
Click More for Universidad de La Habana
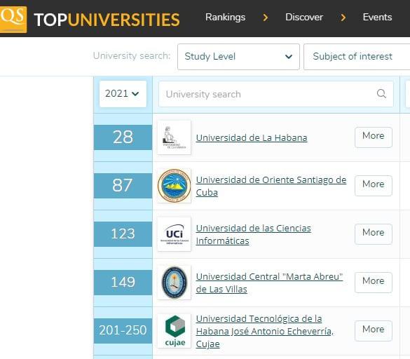click(374, 137)
